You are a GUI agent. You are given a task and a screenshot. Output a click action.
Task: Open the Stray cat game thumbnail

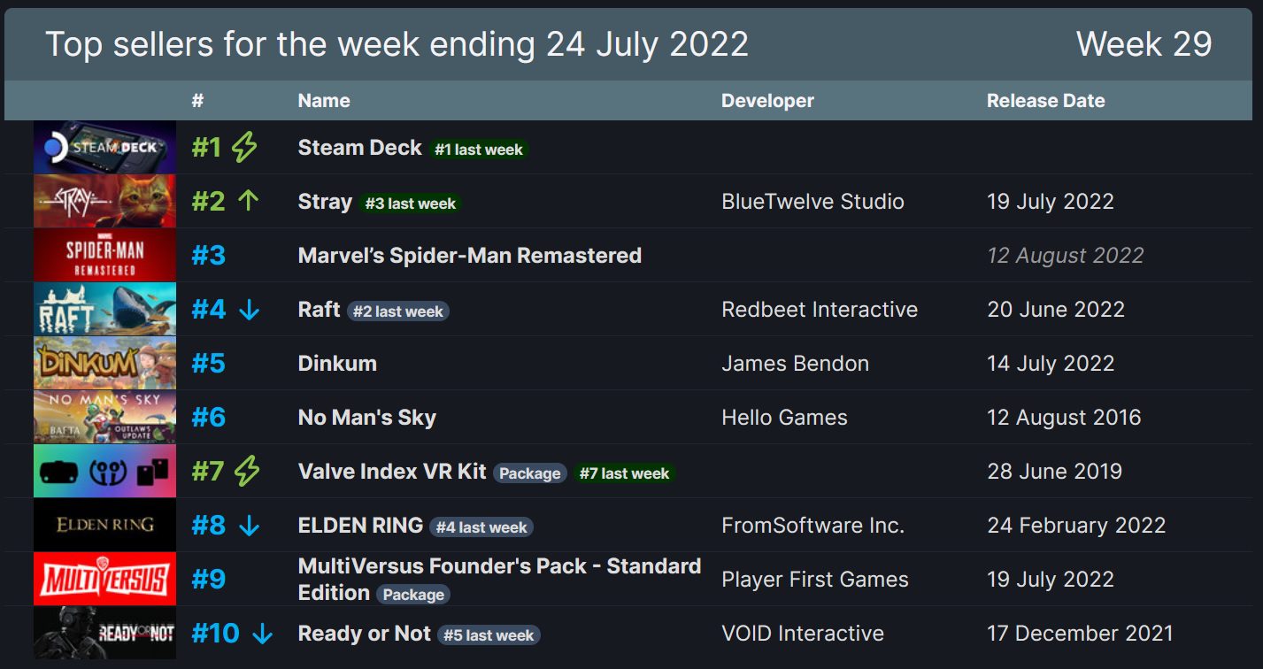pyautogui.click(x=104, y=201)
